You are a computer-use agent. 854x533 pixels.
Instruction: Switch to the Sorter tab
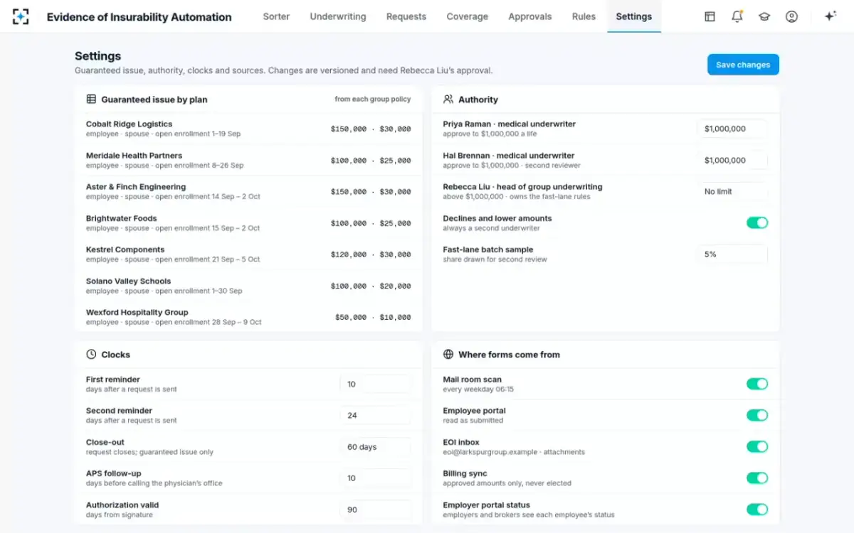pos(276,16)
